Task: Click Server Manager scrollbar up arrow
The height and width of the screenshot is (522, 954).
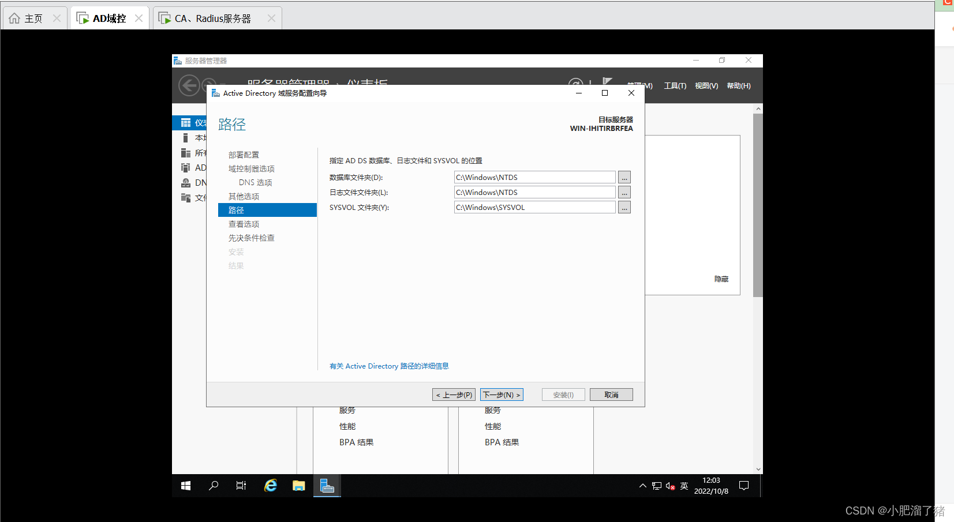Action: (x=758, y=108)
